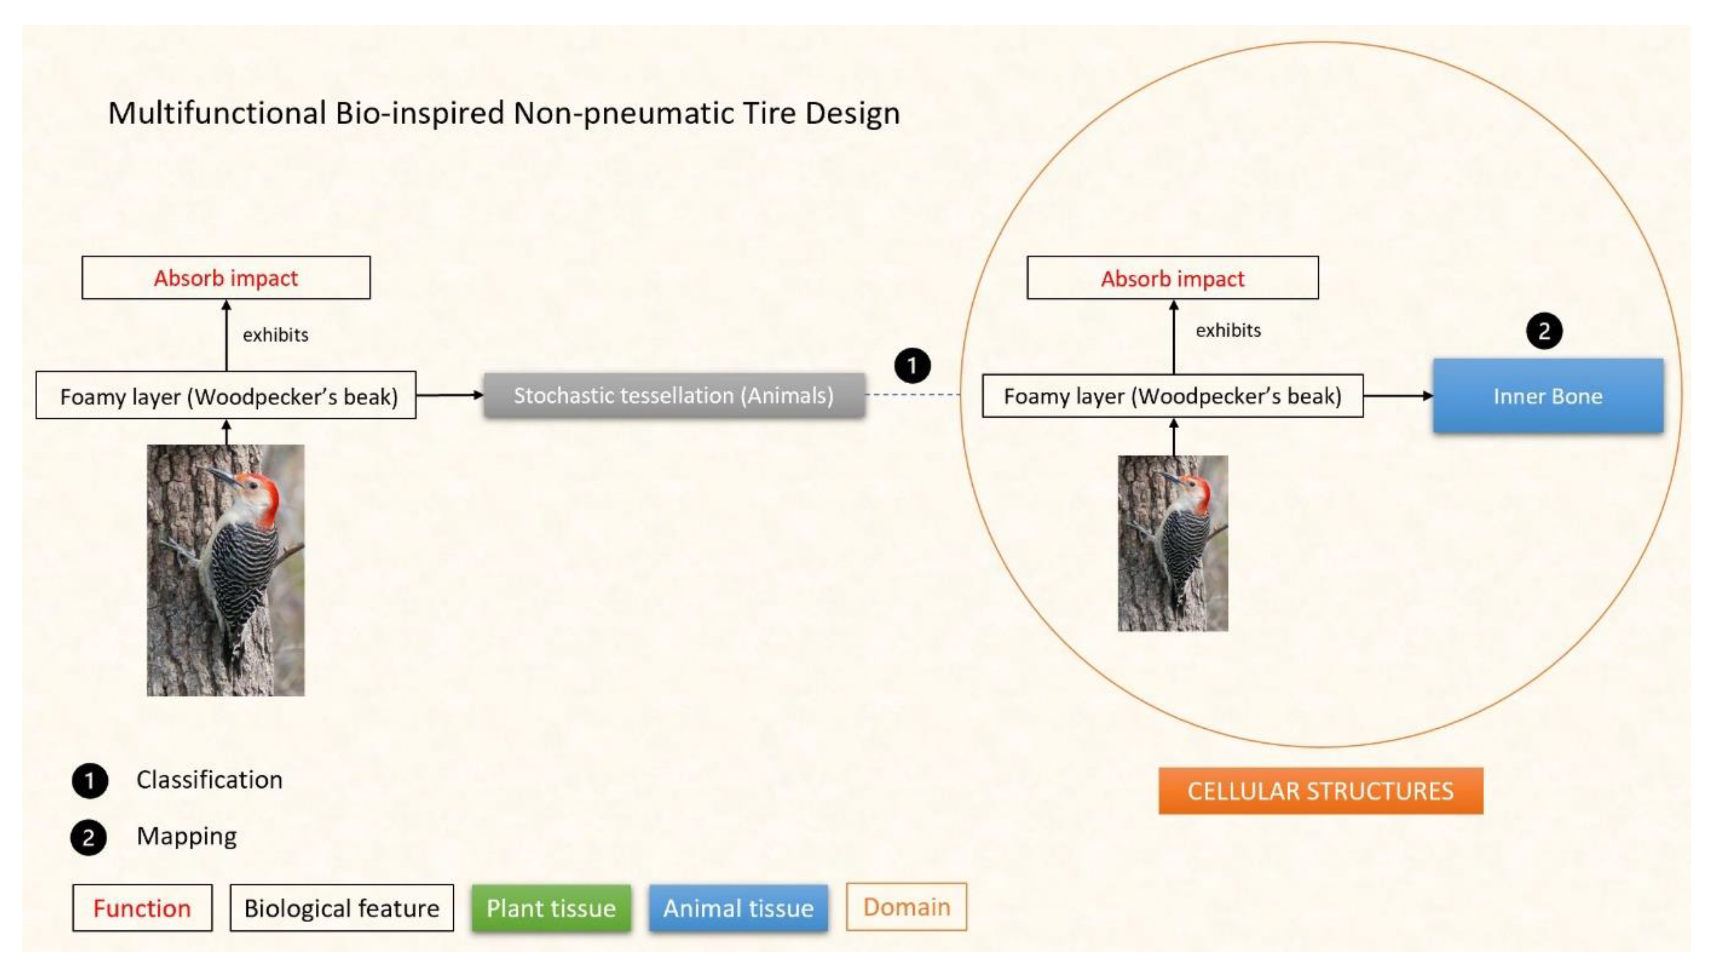Image resolution: width=1713 pixels, height=970 pixels.
Task: Select the large woodpecker photo on left
Action: coord(226,570)
